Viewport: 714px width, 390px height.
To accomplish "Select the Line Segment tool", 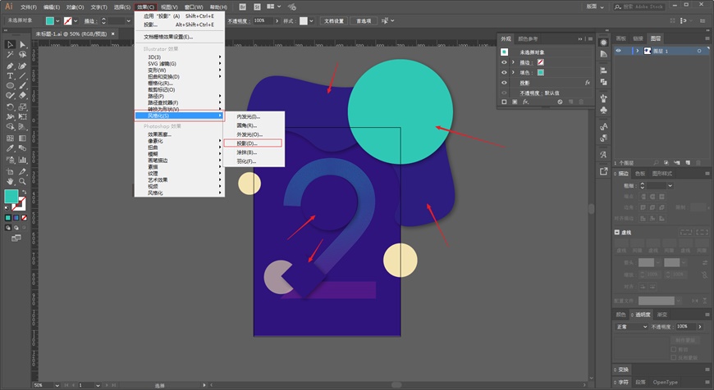I will coord(22,76).
